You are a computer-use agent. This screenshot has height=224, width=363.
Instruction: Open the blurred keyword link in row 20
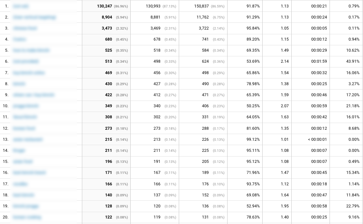(27, 217)
